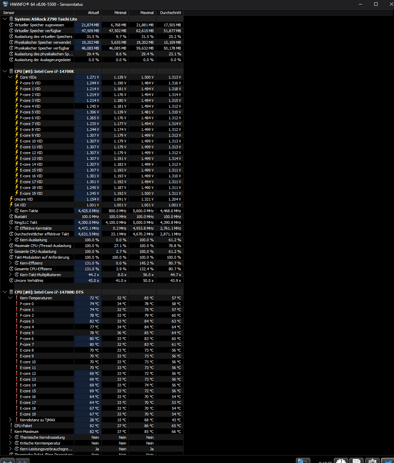Image resolution: width=394 pixels, height=463 pixels.
Task: Select the E-core 19 temperature label
Action: coord(28,414)
